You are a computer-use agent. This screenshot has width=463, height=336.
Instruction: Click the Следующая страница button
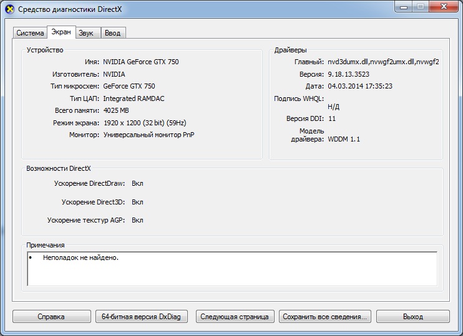(235, 317)
